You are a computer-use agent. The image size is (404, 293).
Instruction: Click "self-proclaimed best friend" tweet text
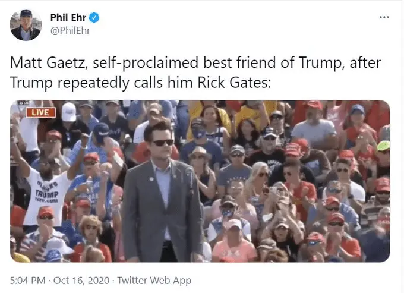tap(184, 63)
